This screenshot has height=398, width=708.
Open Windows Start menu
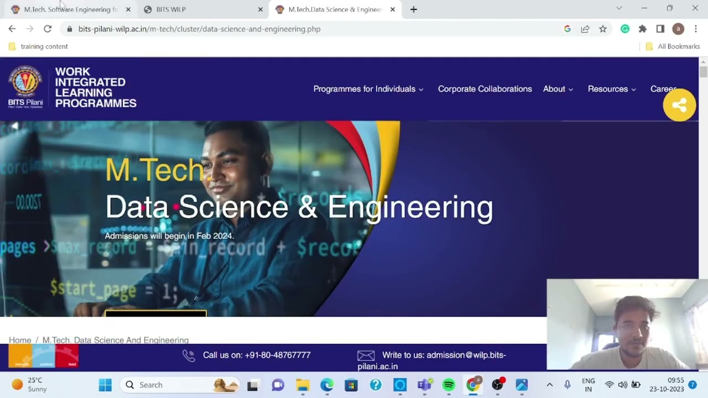click(x=105, y=385)
